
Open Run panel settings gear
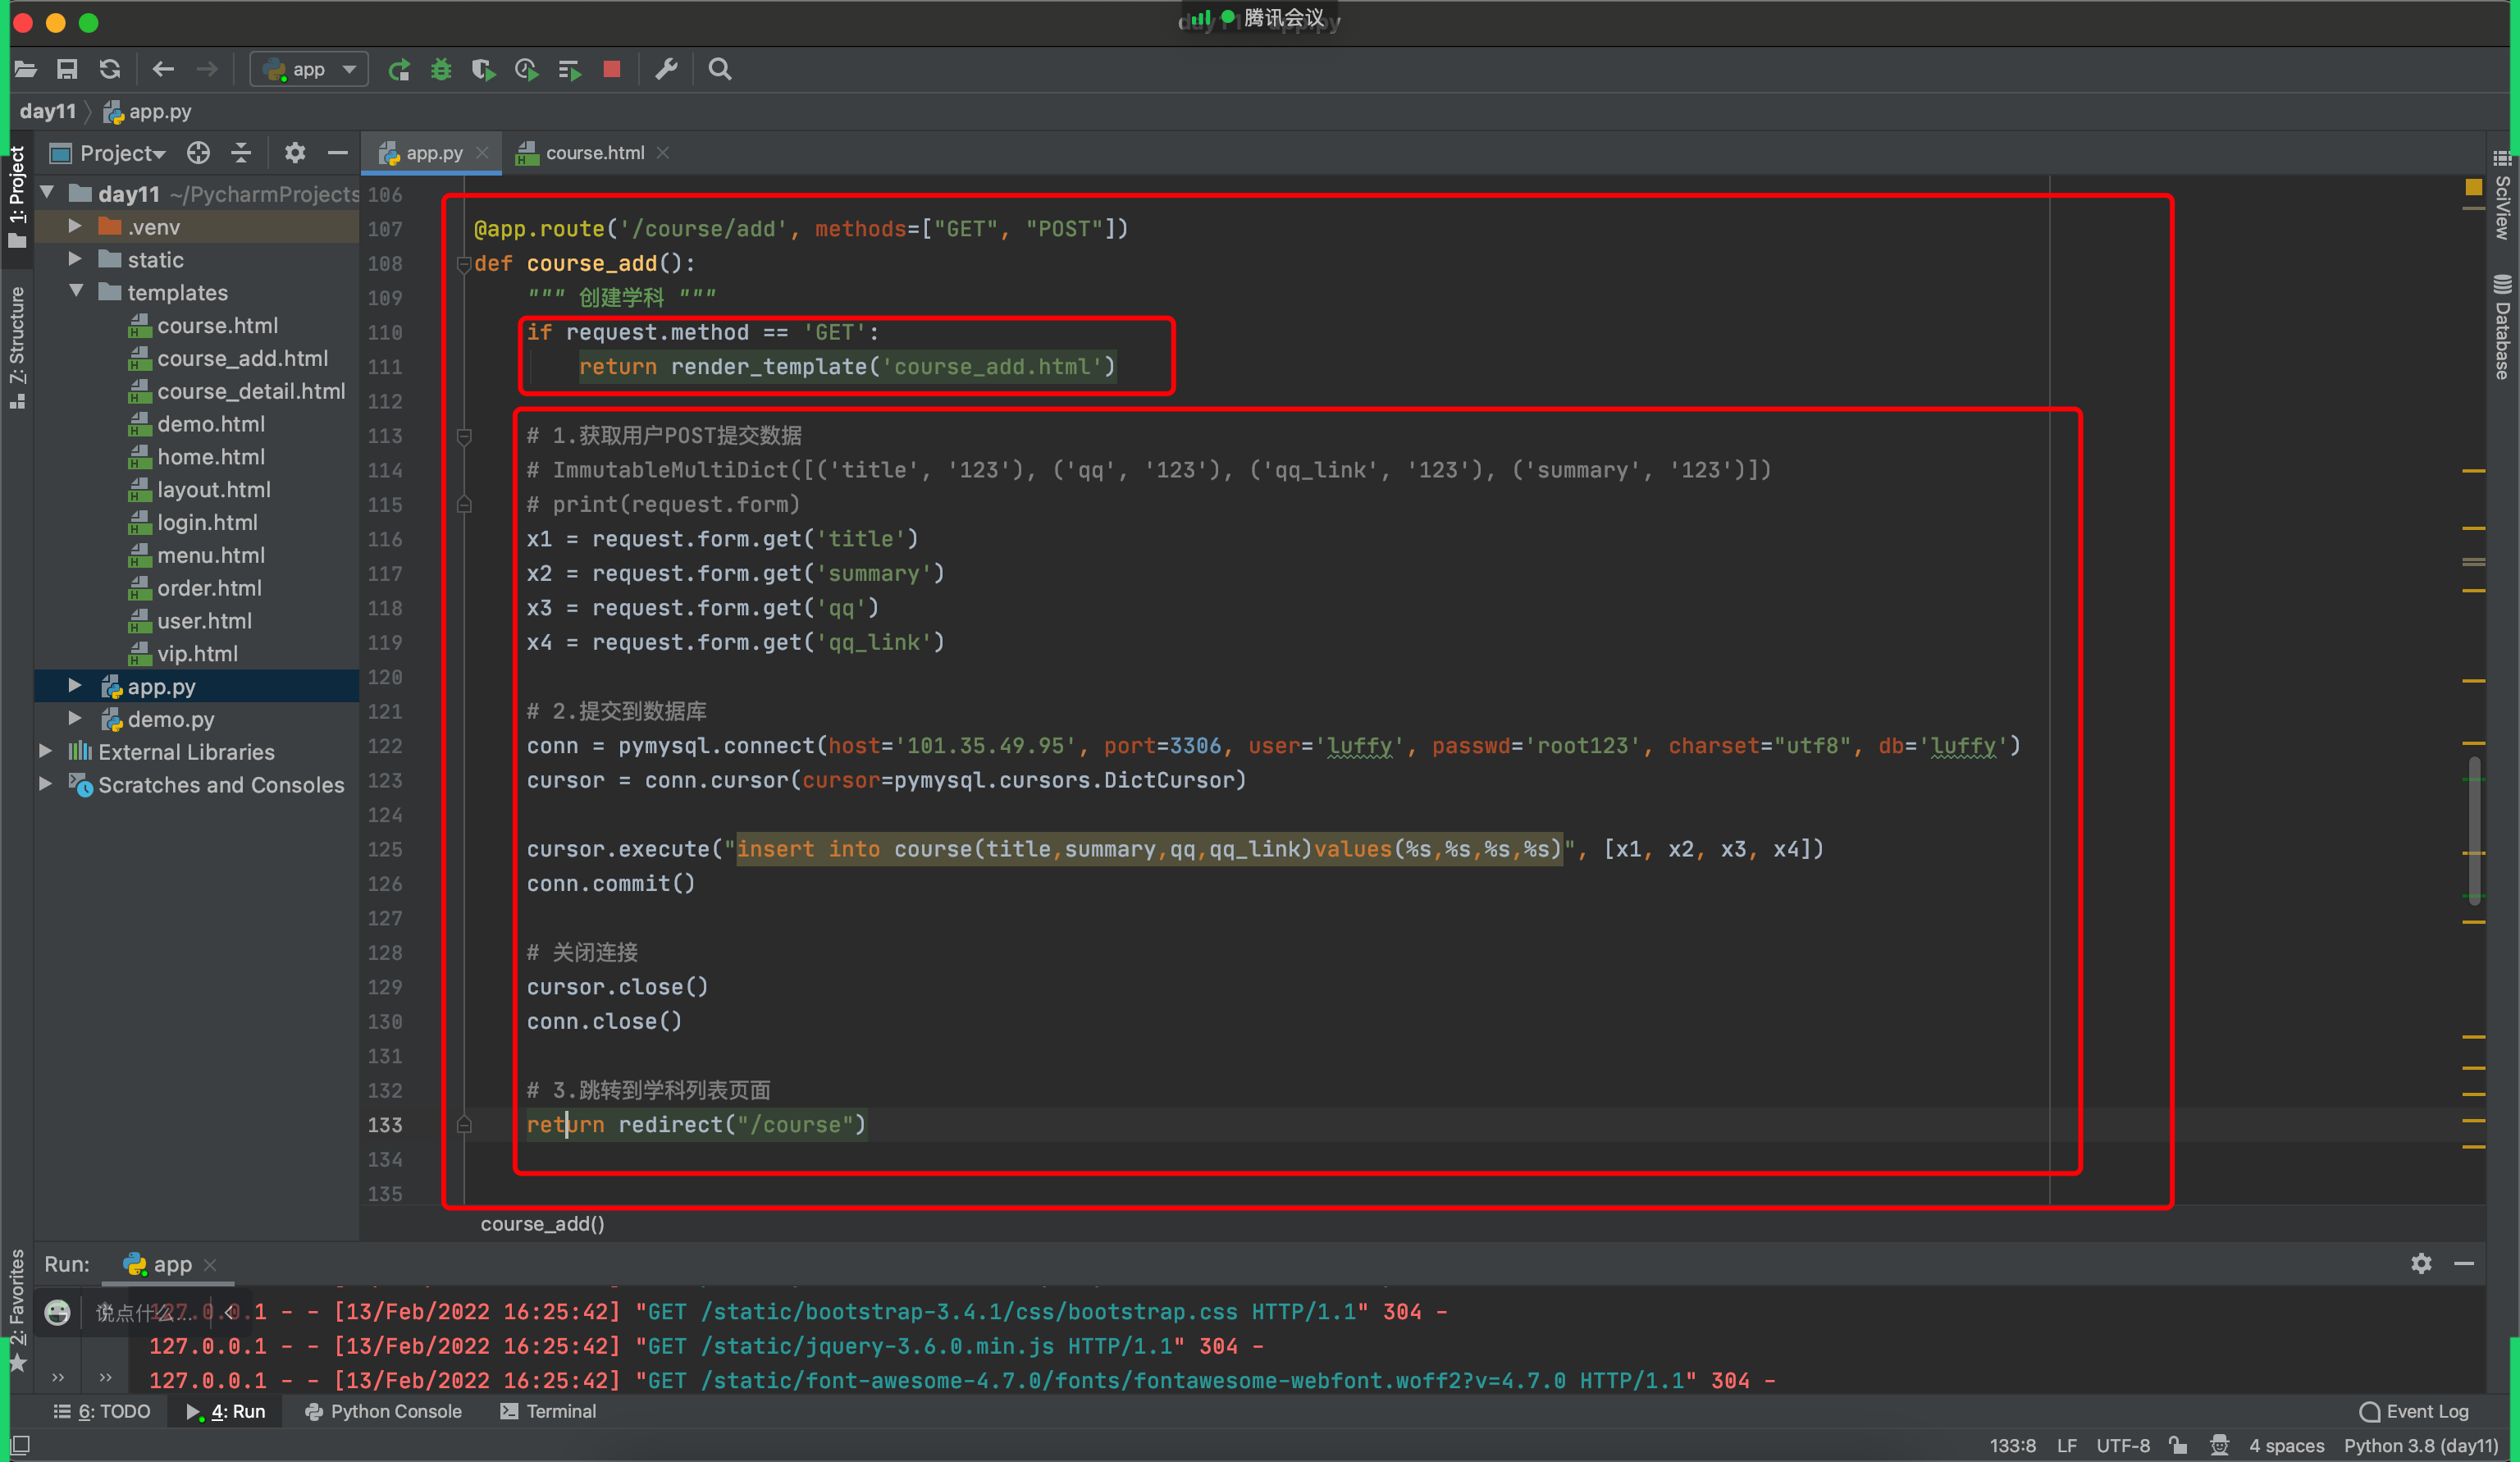[x=2421, y=1263]
